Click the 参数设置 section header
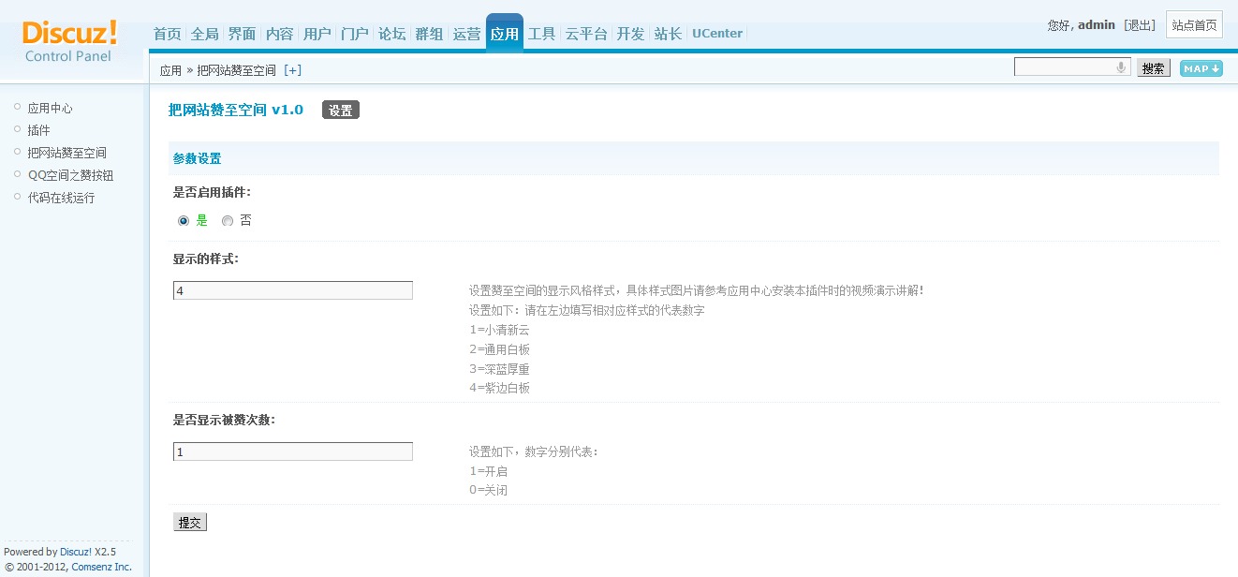The height and width of the screenshot is (577, 1238). point(694,158)
